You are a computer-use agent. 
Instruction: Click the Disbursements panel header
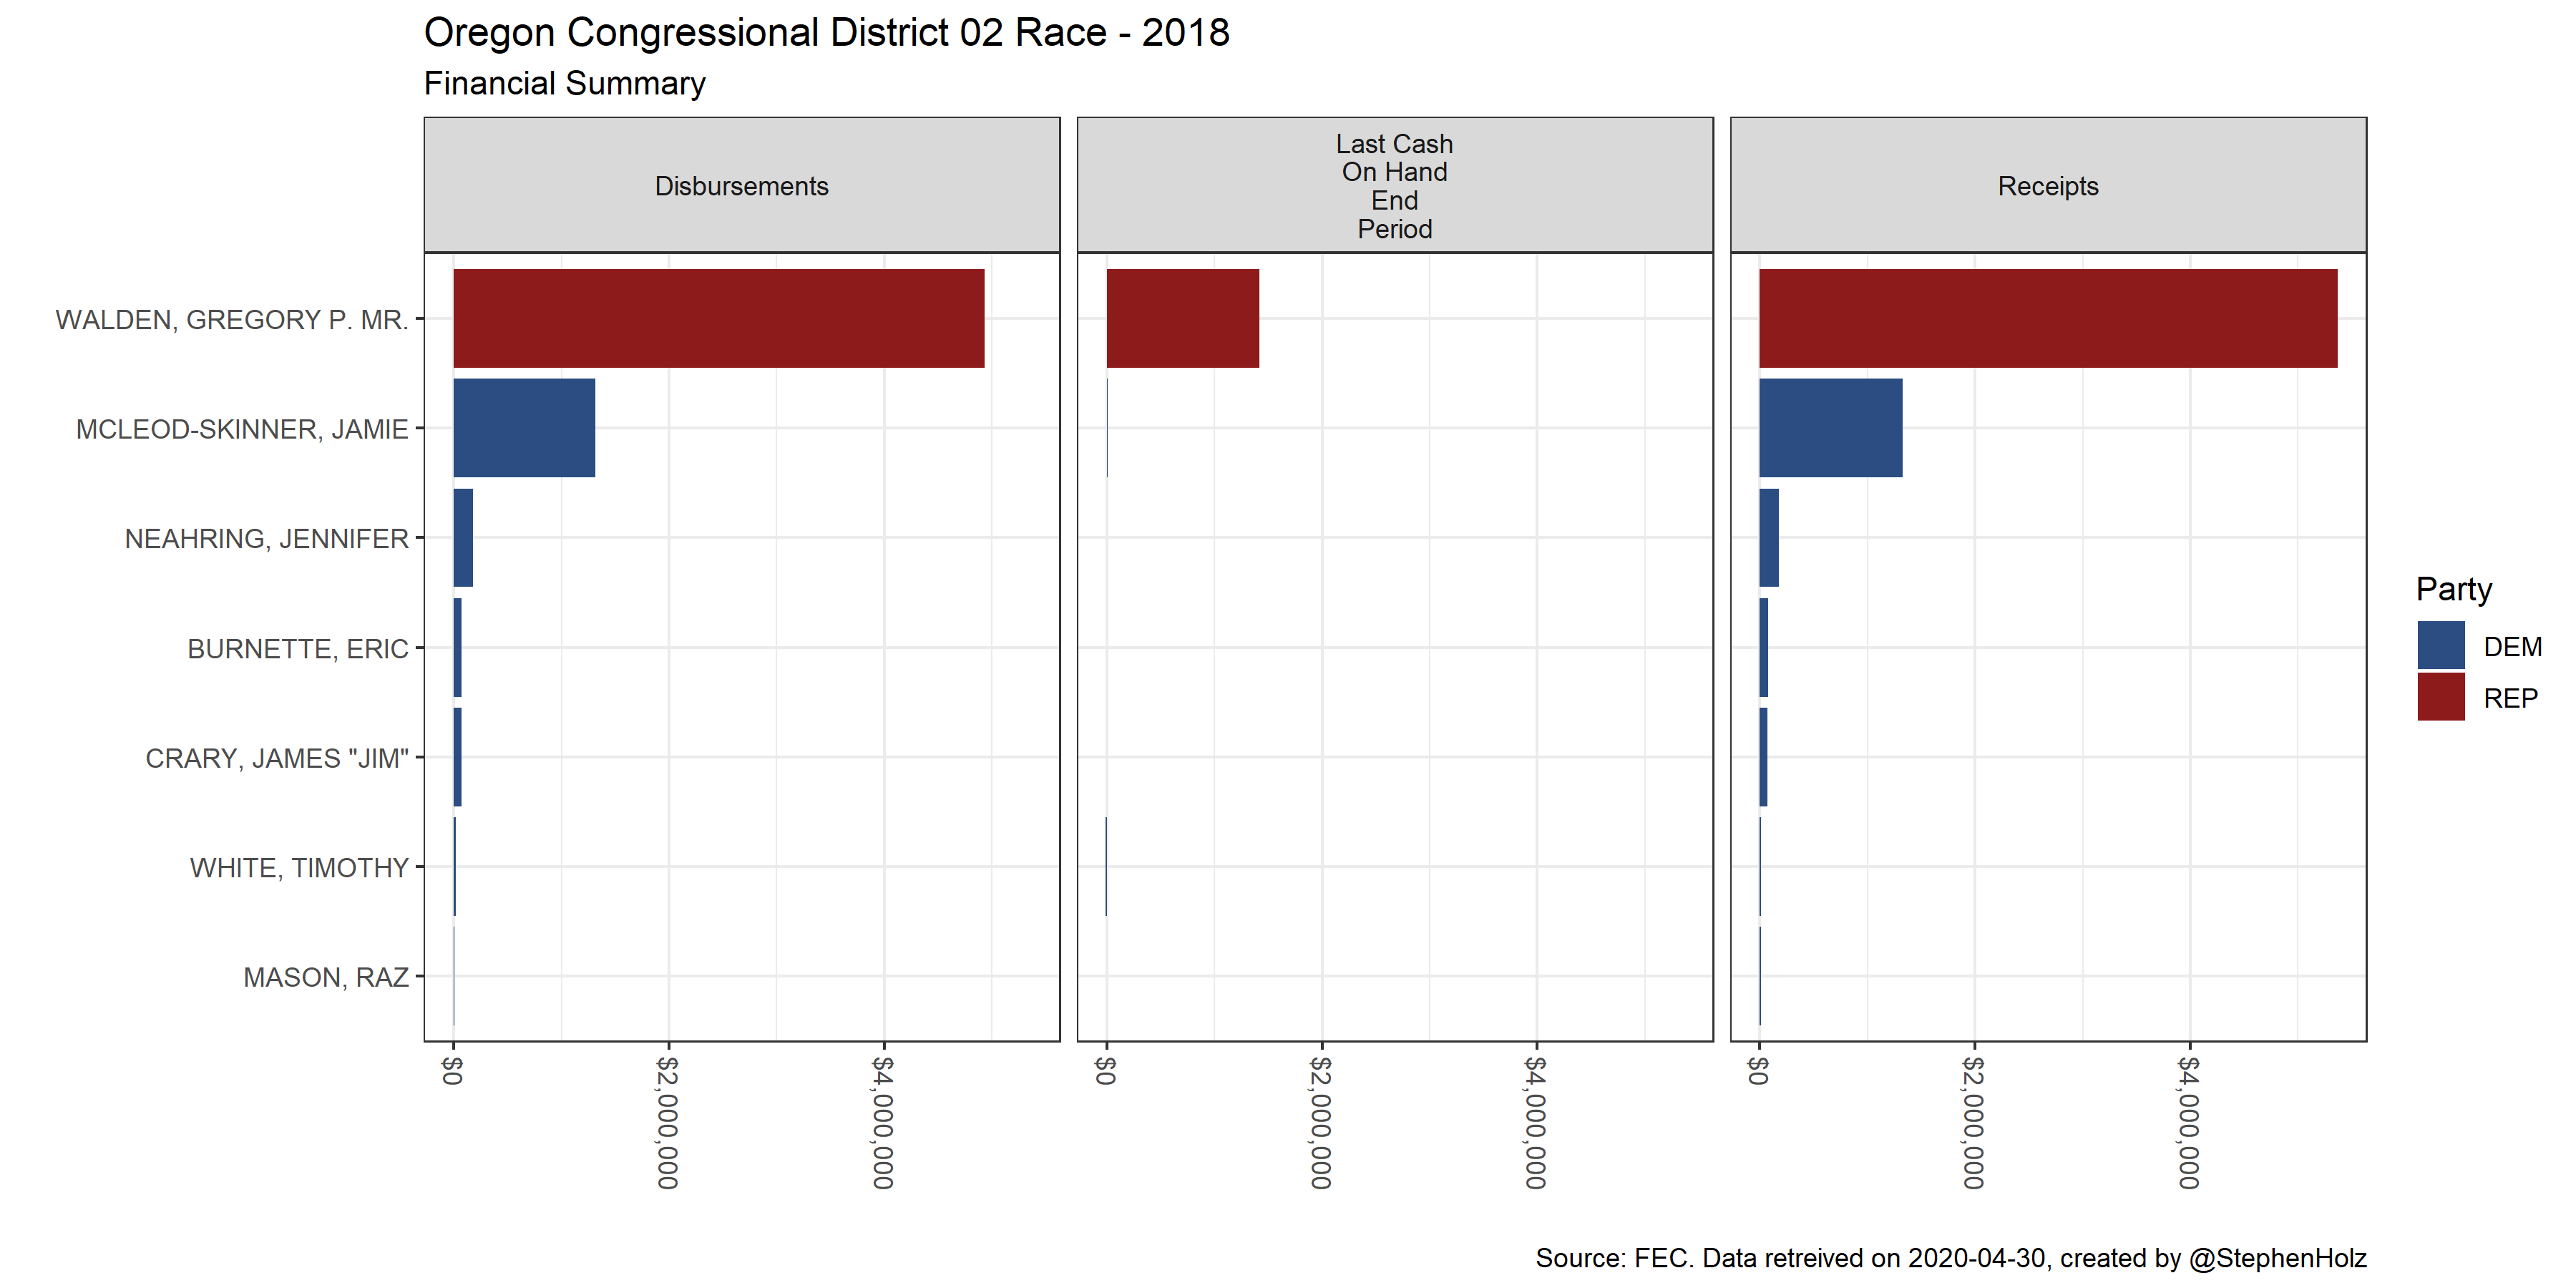[741, 186]
